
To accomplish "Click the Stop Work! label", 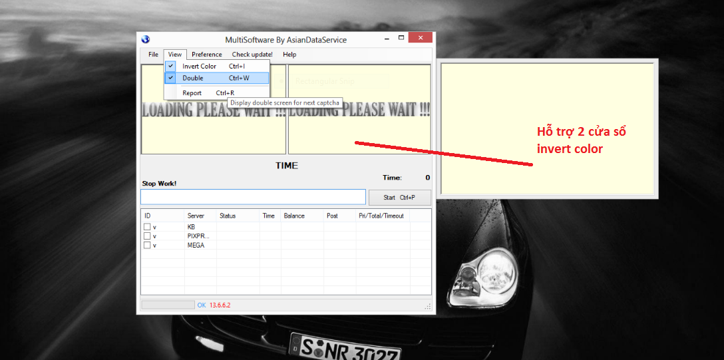I will coord(159,184).
